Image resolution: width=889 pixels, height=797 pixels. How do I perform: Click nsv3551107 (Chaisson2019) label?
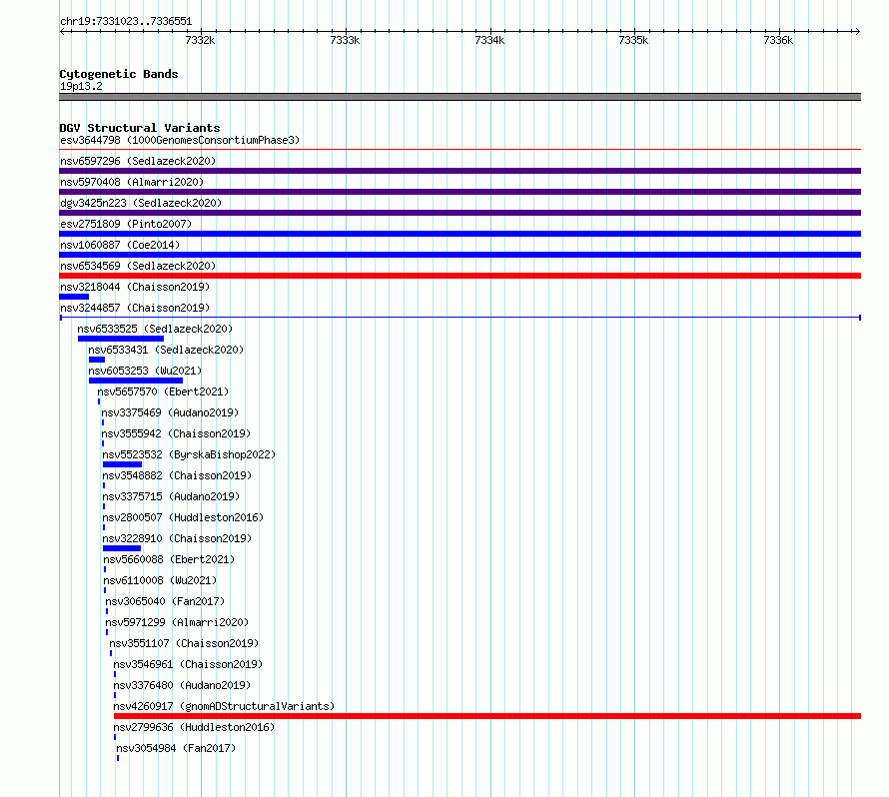184,643
